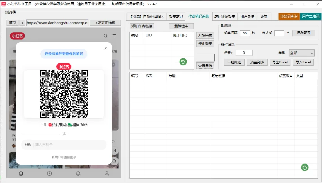Click the 登录后推荐更懂你的笔记 banner
The width and height of the screenshot is (322, 183).
pos(64,54)
